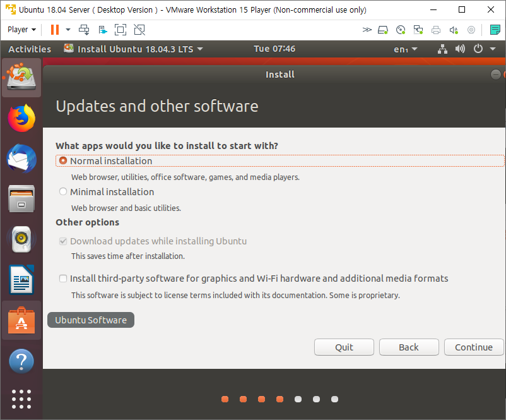
Task: Show Applications grid at dock bottom
Action: point(21,399)
